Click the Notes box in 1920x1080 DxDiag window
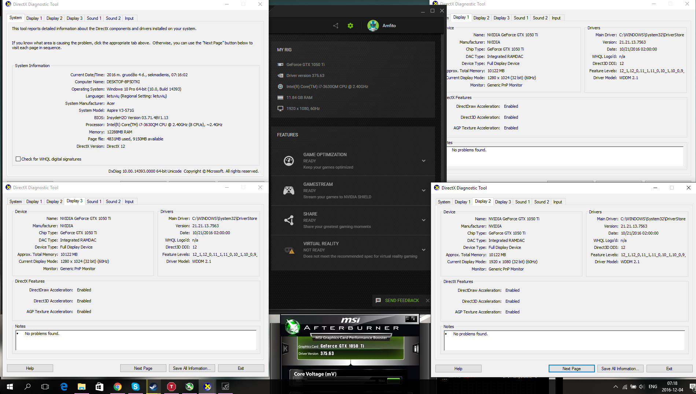The width and height of the screenshot is (696, 394). click(564, 340)
